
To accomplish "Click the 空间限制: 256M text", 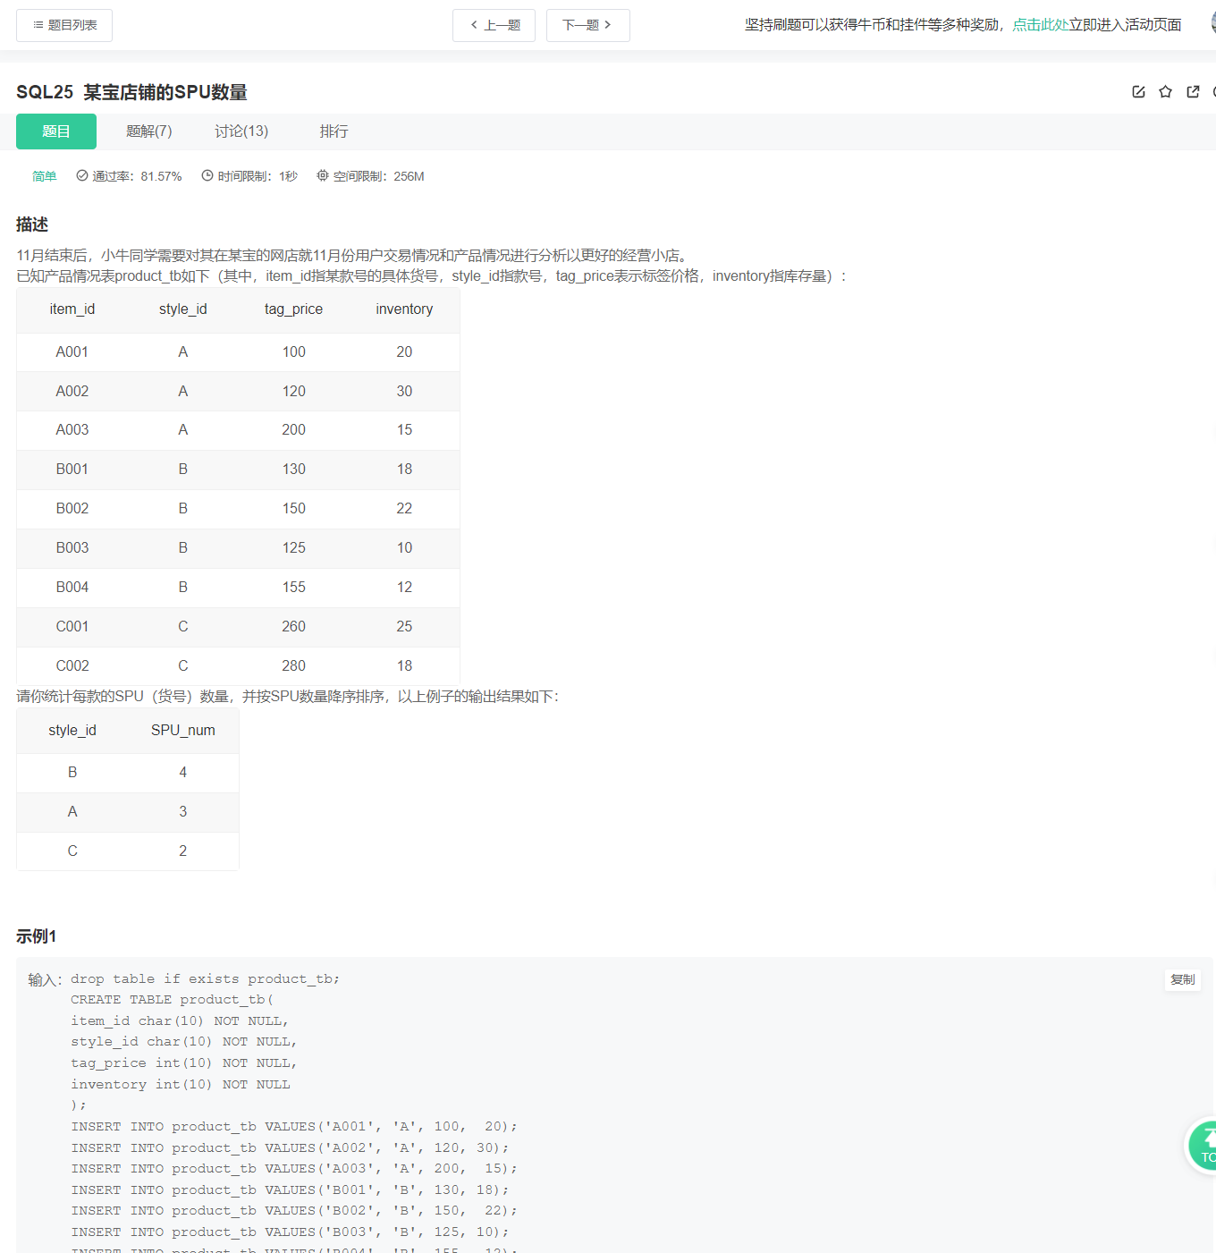I will click(379, 176).
